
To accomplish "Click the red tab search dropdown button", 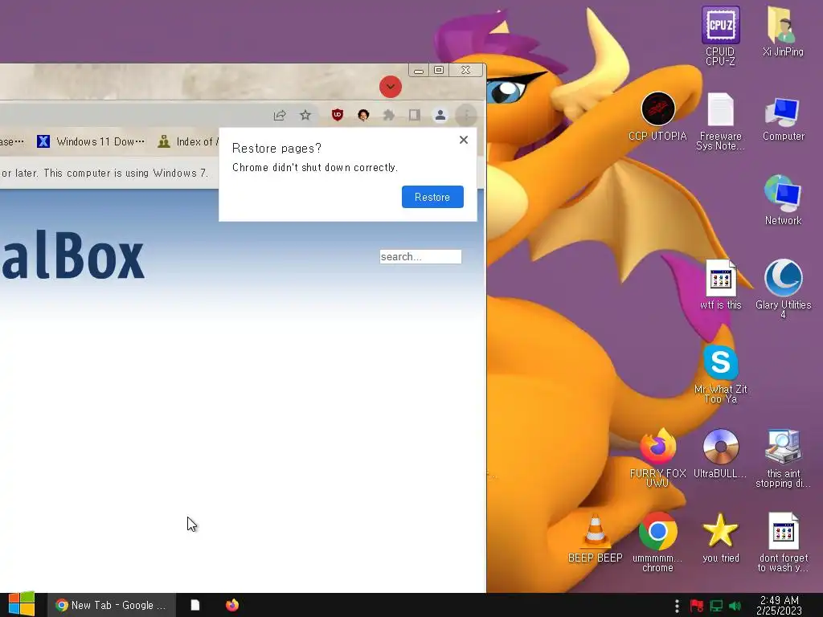I will (x=391, y=87).
